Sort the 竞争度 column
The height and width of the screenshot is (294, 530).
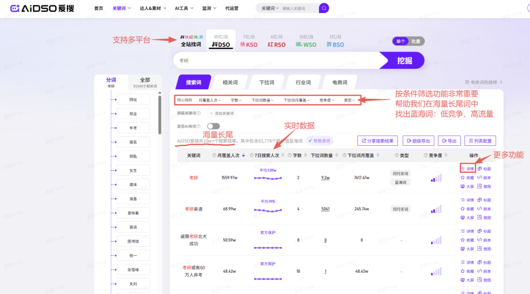446,156
